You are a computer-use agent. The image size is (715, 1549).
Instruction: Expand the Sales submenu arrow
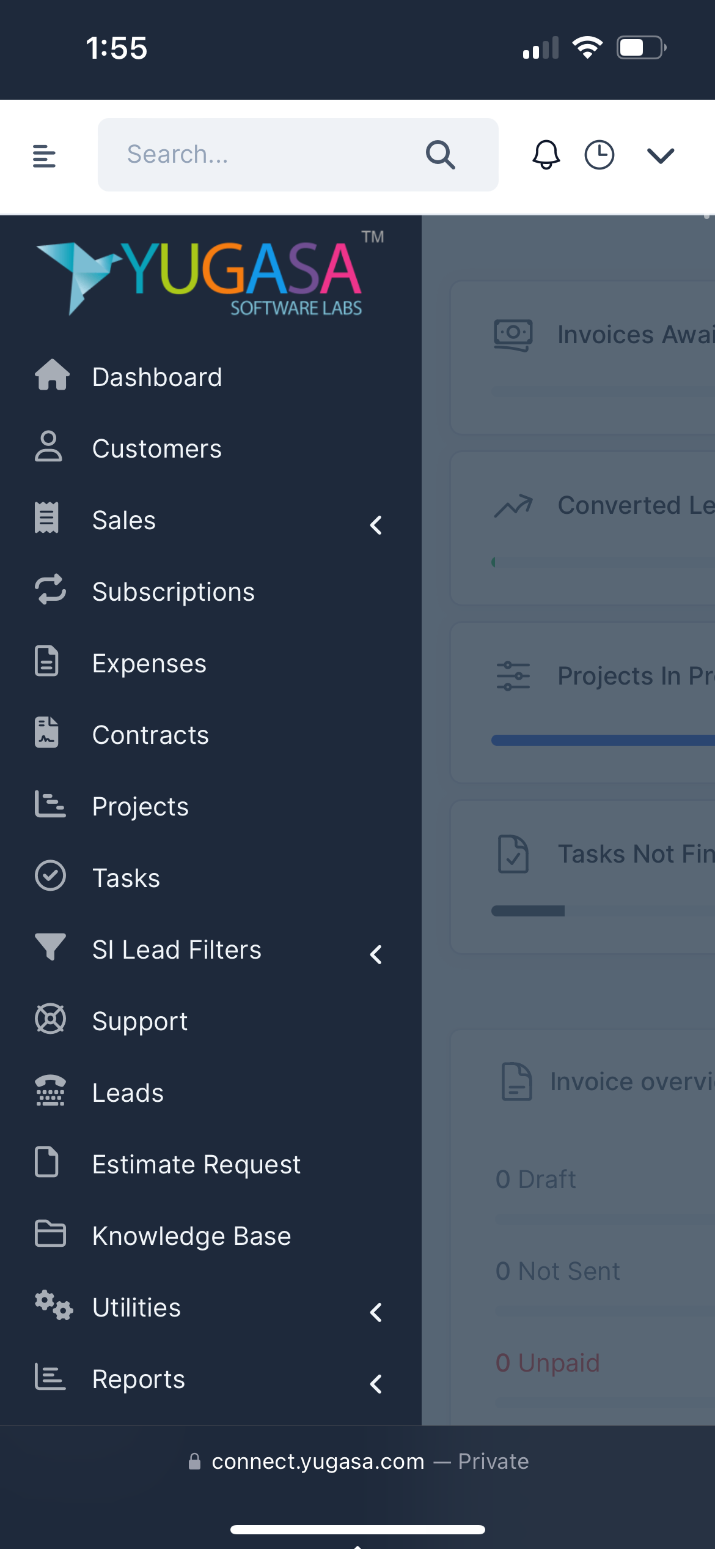376,525
